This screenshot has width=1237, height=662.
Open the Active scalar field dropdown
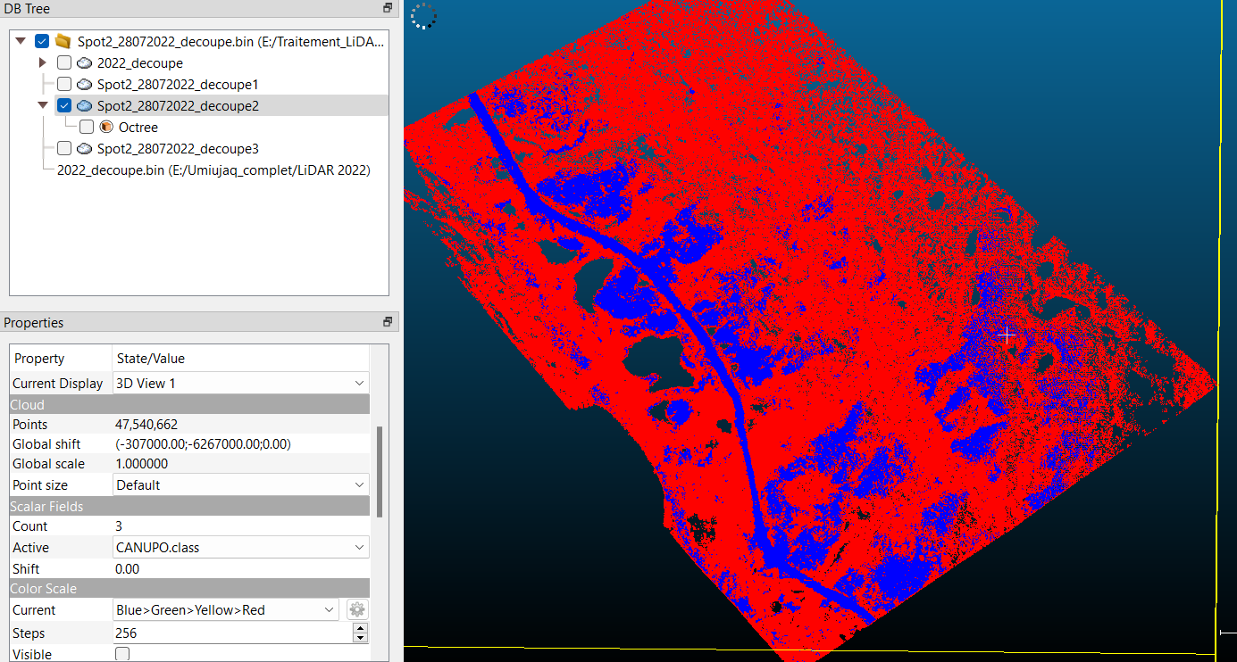pyautogui.click(x=240, y=548)
